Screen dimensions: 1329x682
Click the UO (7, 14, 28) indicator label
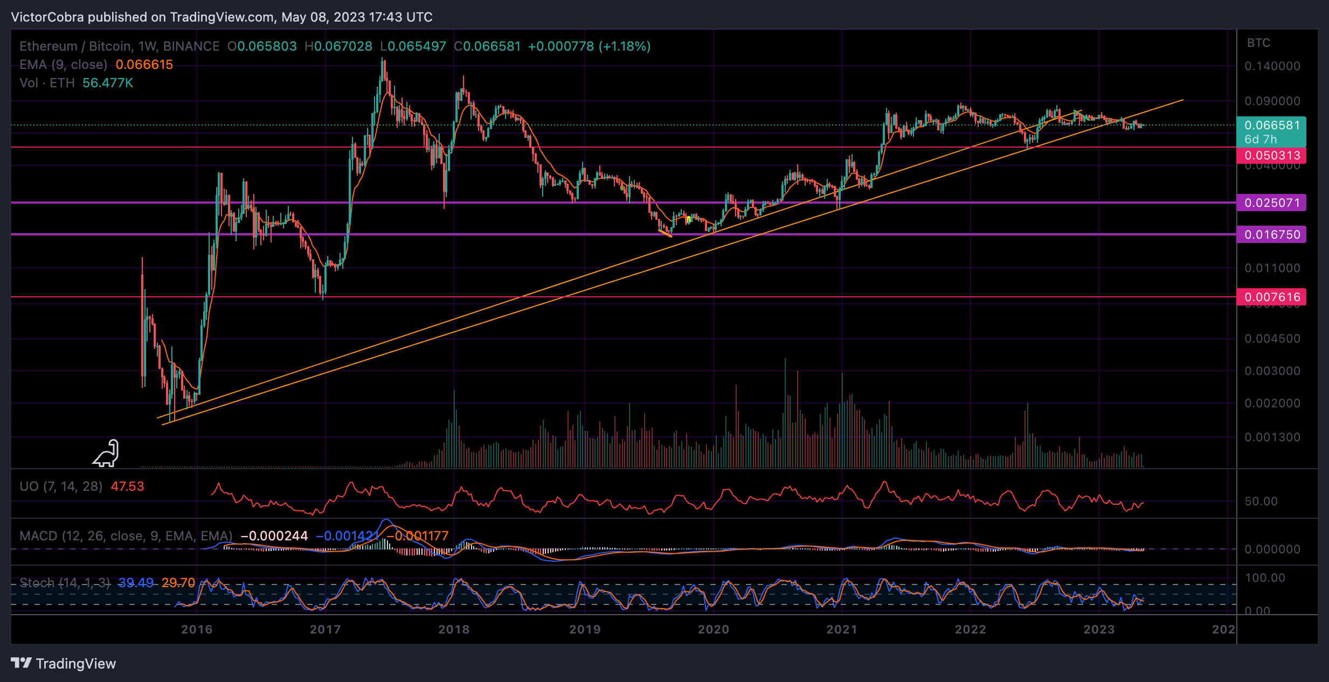click(61, 486)
